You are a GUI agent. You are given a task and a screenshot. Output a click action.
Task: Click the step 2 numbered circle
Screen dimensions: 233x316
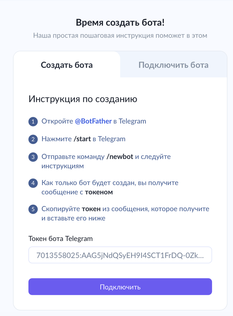pos(33,139)
